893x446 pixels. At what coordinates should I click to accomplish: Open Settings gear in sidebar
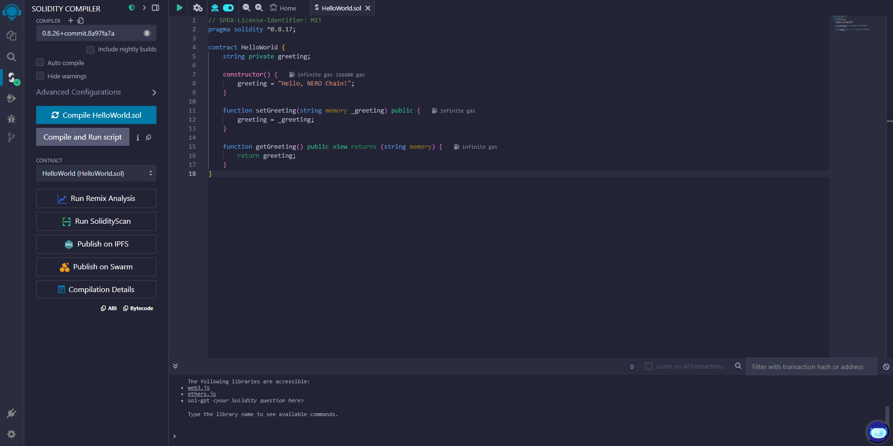(11, 434)
